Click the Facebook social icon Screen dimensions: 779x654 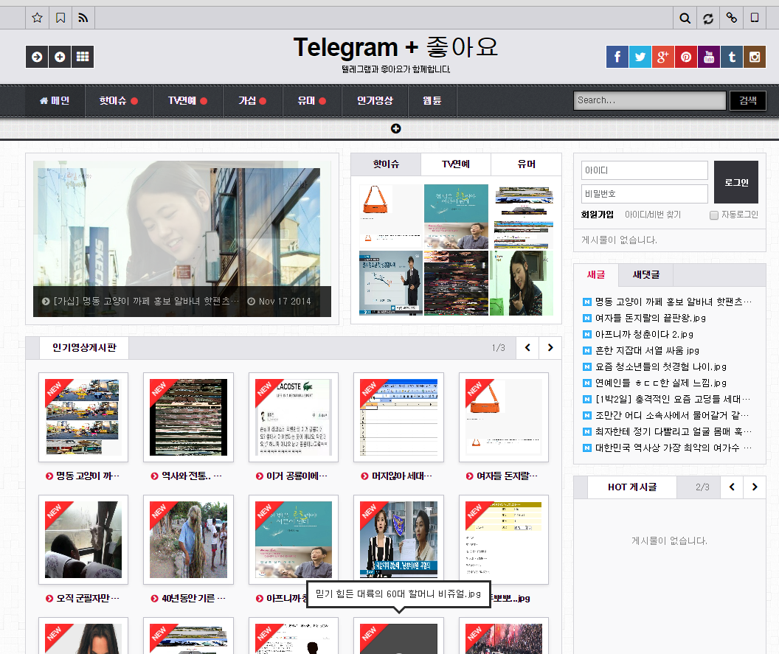tap(617, 57)
